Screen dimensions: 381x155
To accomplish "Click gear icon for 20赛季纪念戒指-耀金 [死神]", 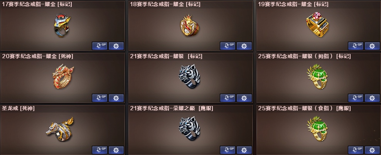I will (116, 98).
